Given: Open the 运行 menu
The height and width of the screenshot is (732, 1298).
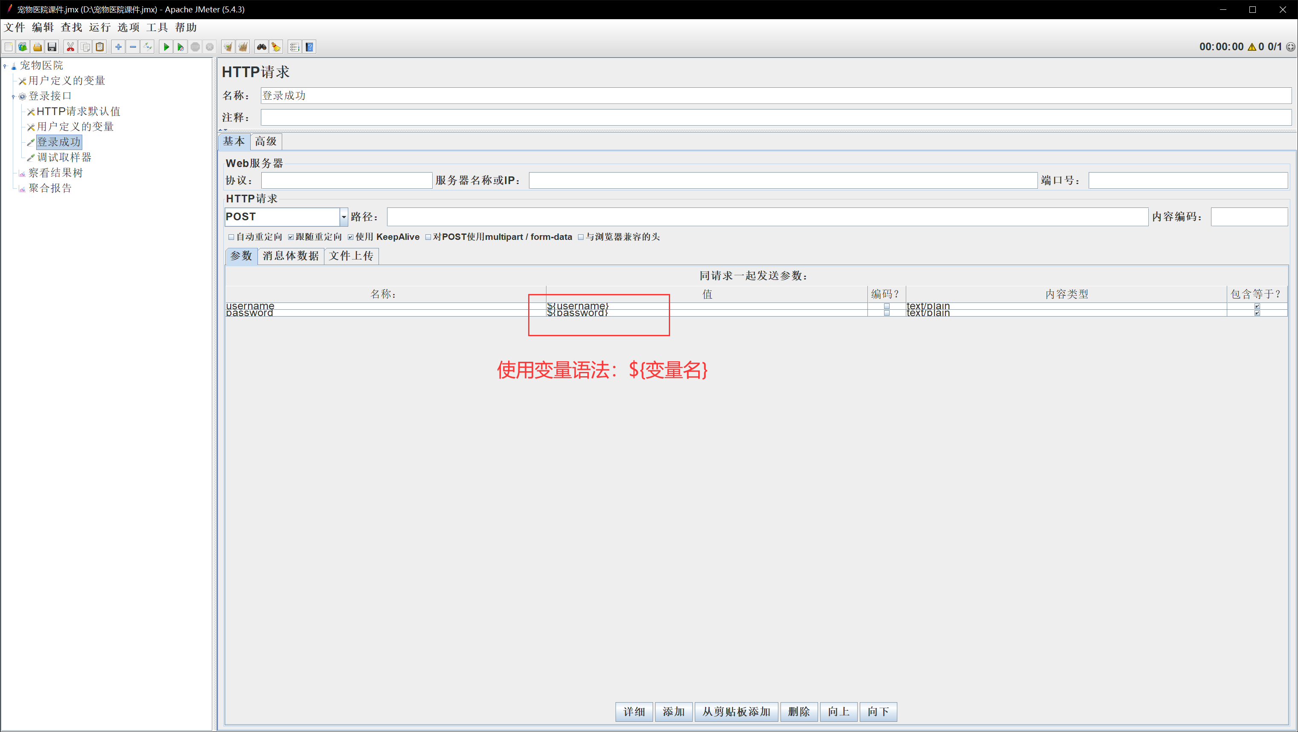Looking at the screenshot, I should [x=99, y=27].
